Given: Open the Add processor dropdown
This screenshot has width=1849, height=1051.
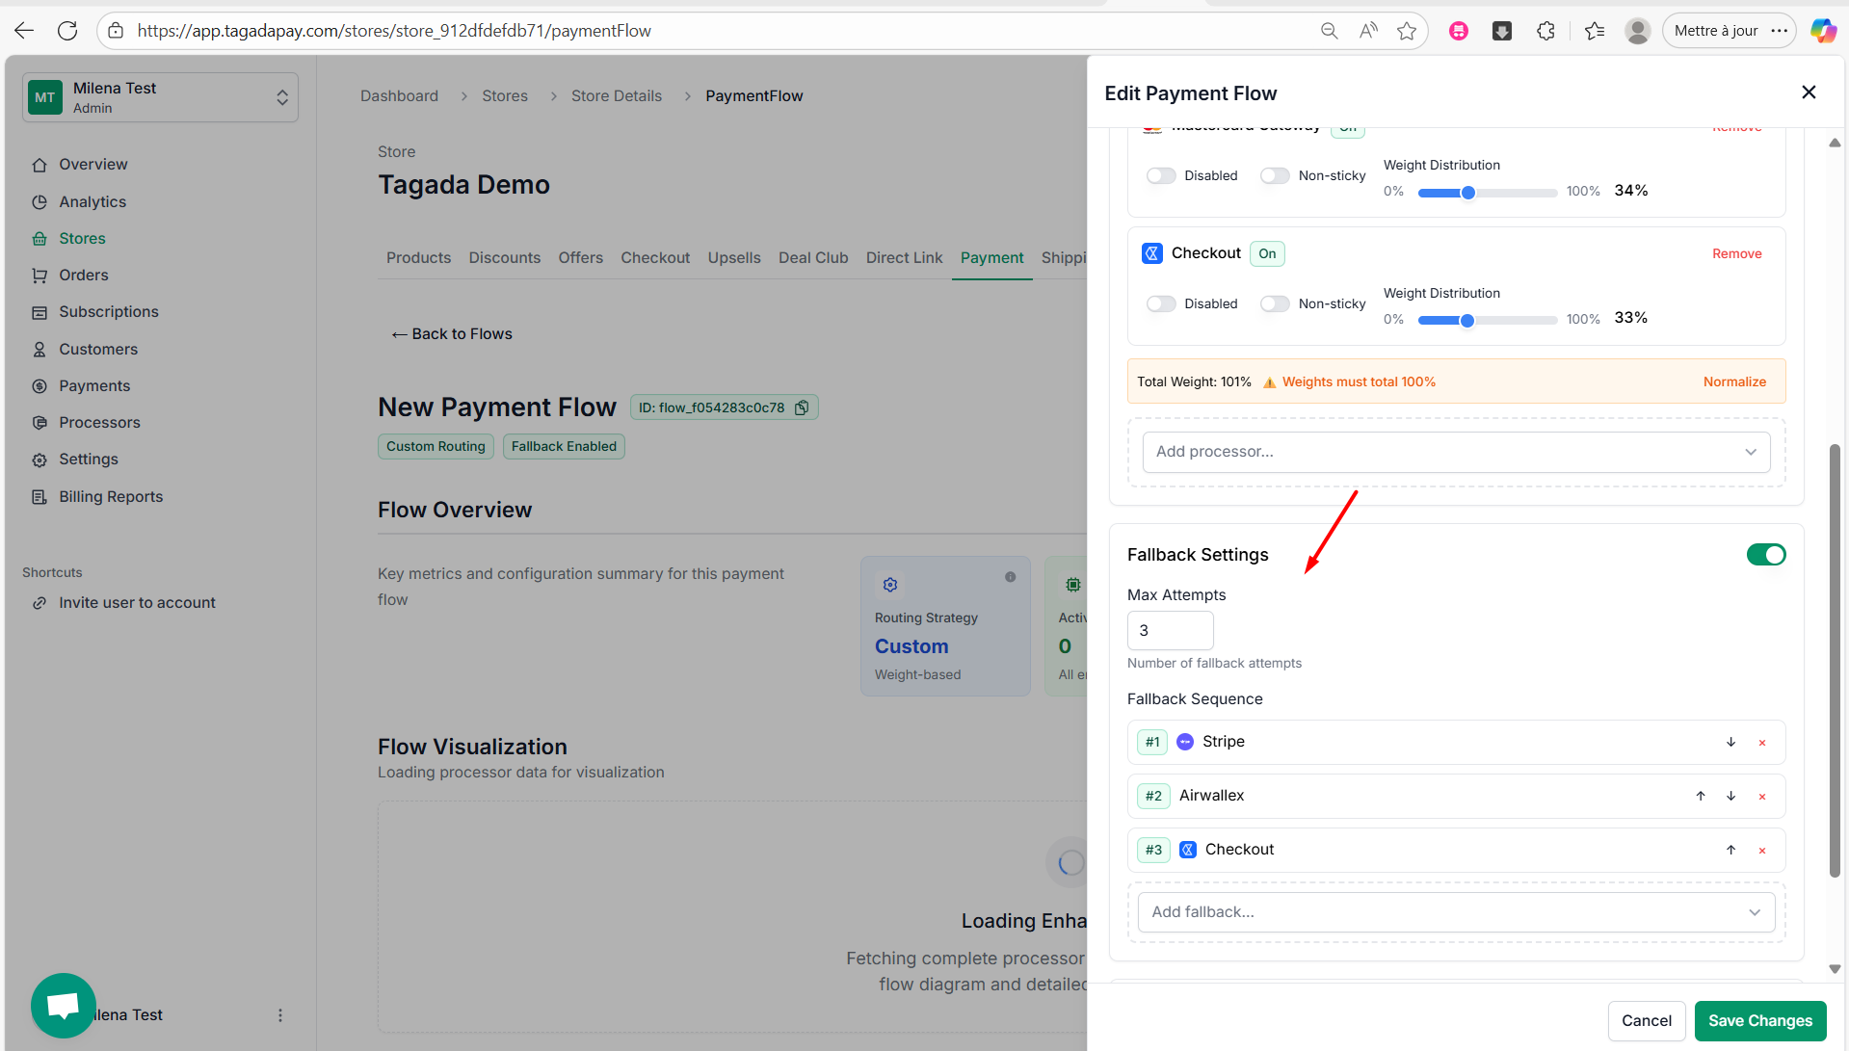Looking at the screenshot, I should tap(1456, 452).
